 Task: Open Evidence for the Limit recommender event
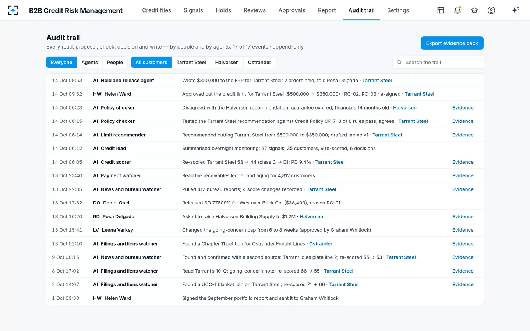click(x=463, y=135)
